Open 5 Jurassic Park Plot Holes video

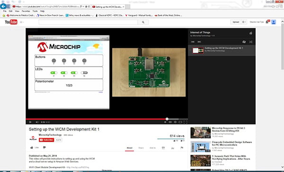click(231, 157)
